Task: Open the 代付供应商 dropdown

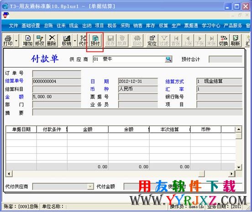Action: (90, 186)
